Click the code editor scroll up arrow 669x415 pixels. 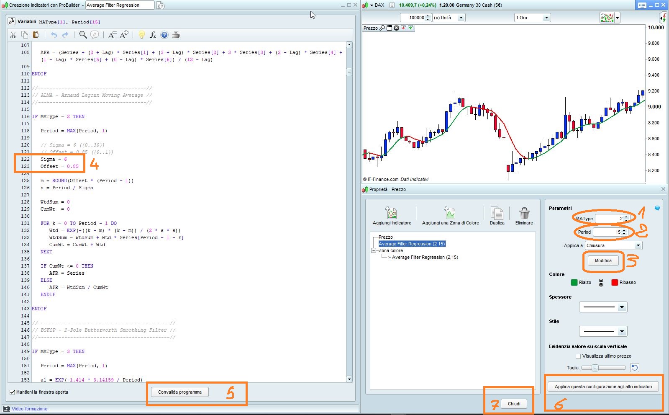pyautogui.click(x=349, y=44)
